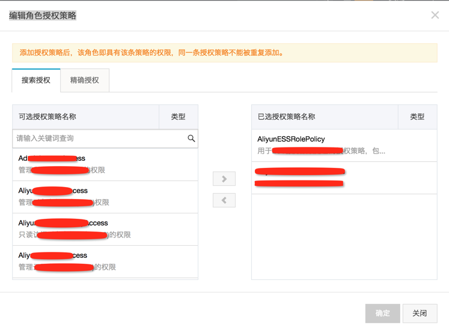Select the AliyunESSRolePolicy entry
The width and height of the screenshot is (449, 334).
coord(344,146)
